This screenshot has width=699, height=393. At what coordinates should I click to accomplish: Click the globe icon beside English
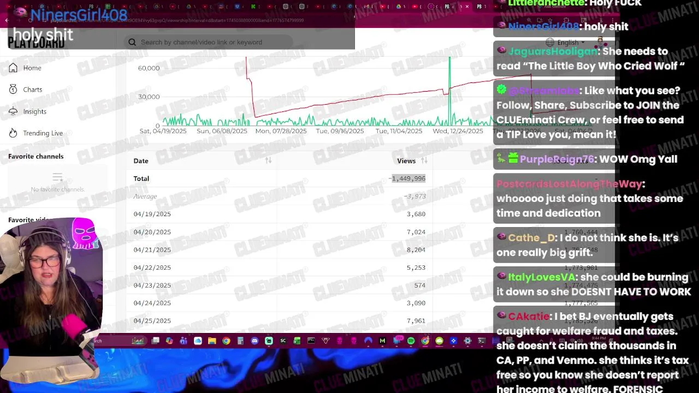point(550,43)
